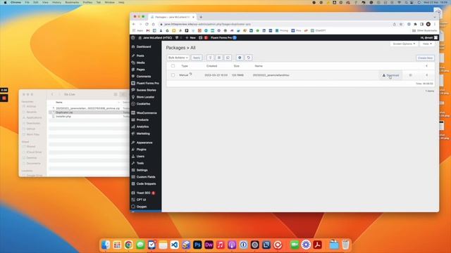This screenshot has height=253, width=451.
Task: Open Posts in WordPress sidebar
Action: tap(140, 56)
